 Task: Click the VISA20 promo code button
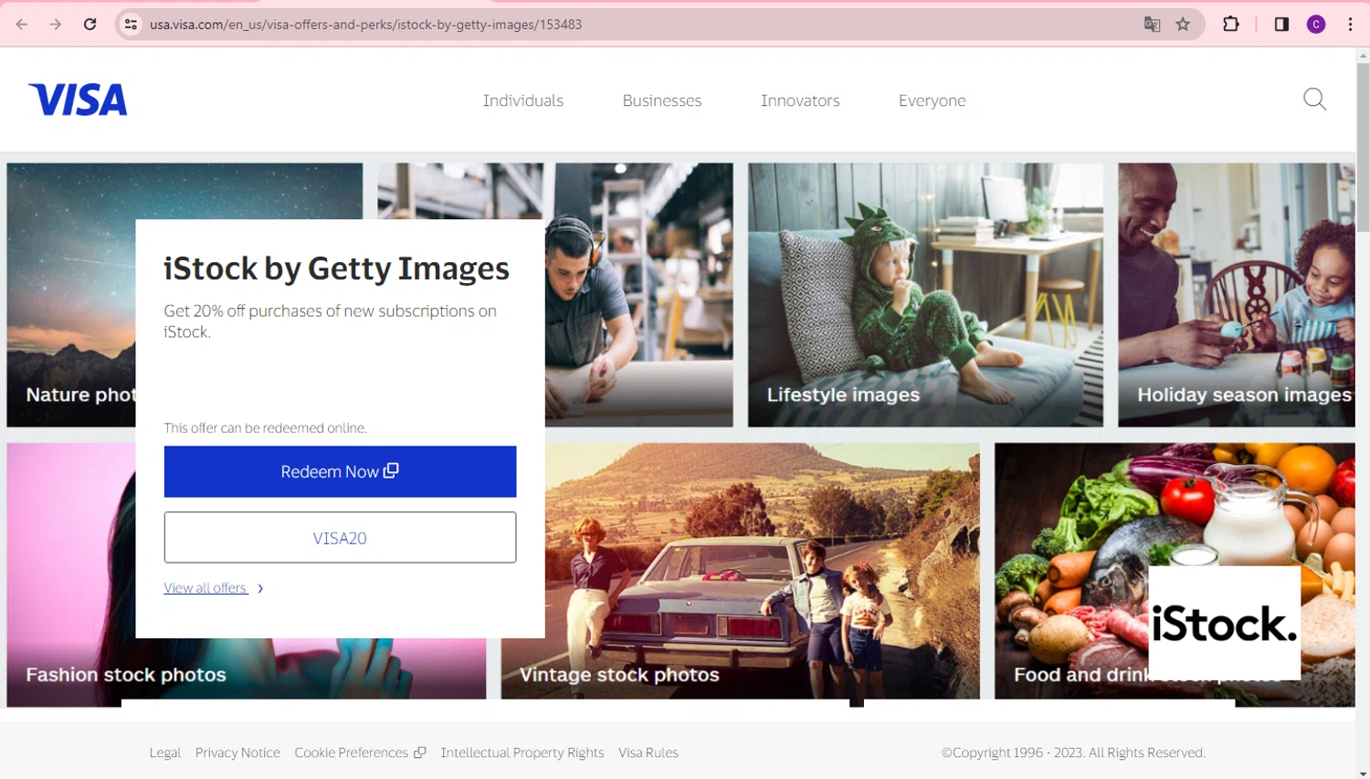pos(340,537)
